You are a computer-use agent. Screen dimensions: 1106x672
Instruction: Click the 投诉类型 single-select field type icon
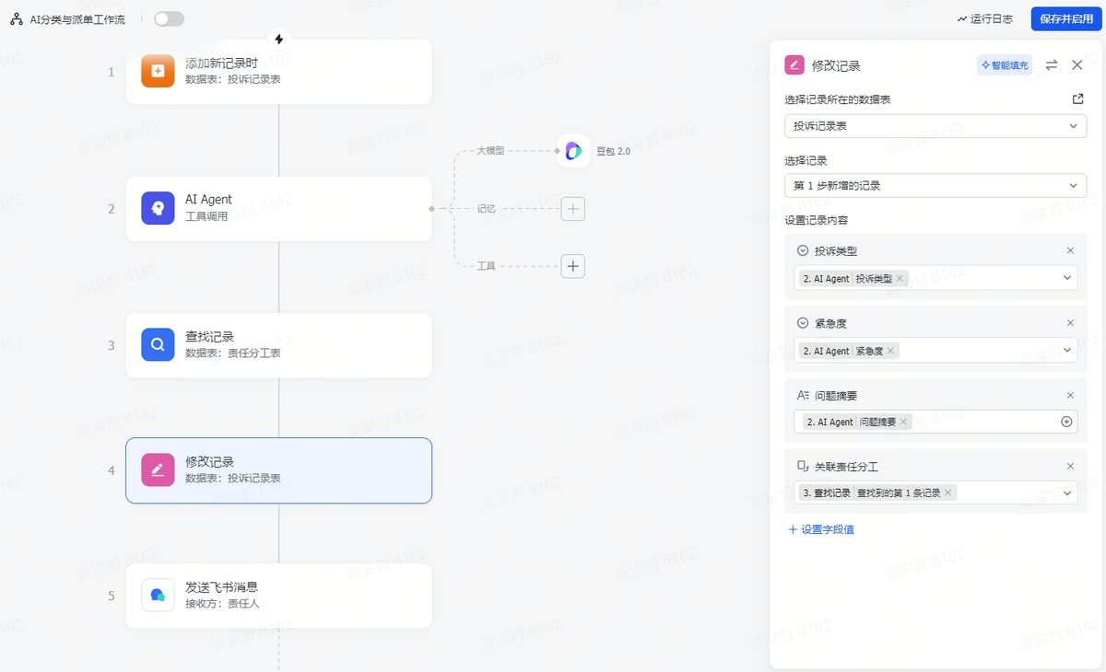[x=803, y=250]
